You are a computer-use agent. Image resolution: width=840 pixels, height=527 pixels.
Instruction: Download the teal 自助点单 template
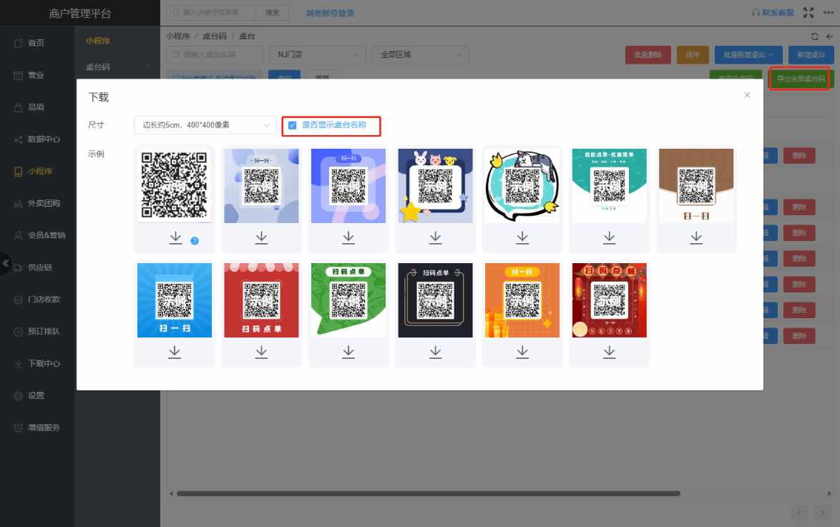[x=610, y=237]
